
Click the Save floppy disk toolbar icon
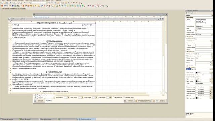[7, 3]
